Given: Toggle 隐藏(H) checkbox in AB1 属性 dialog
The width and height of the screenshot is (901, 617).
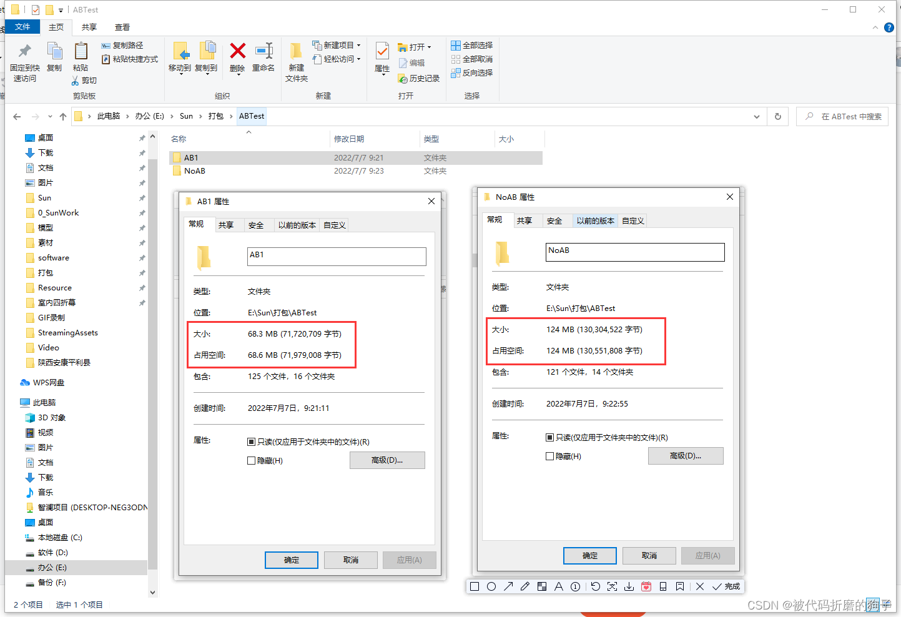Looking at the screenshot, I should (251, 461).
